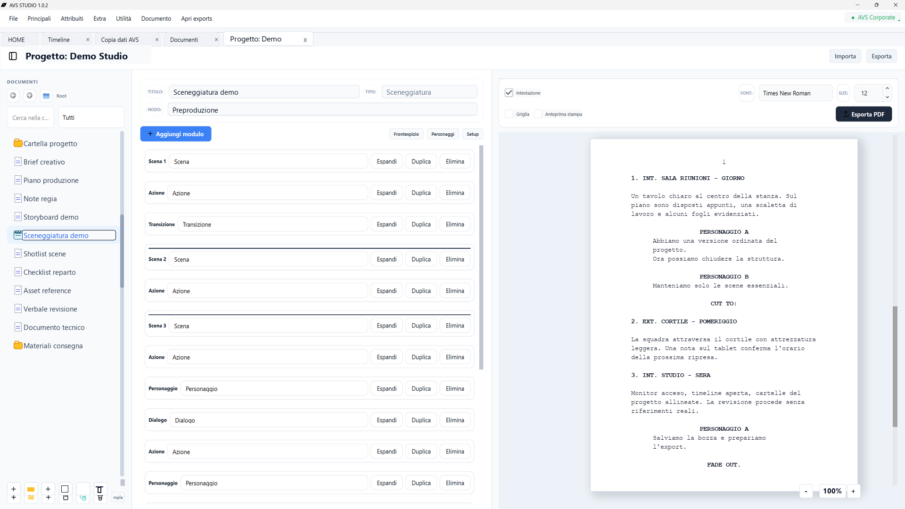Viewport: 905px width, 509px height.
Task: Zoom in the preview with plus button
Action: click(853, 491)
